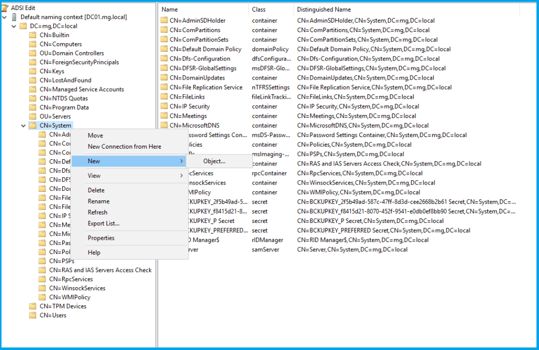Collapse the Default naming context node
539x350 pixels.
click(5, 17)
